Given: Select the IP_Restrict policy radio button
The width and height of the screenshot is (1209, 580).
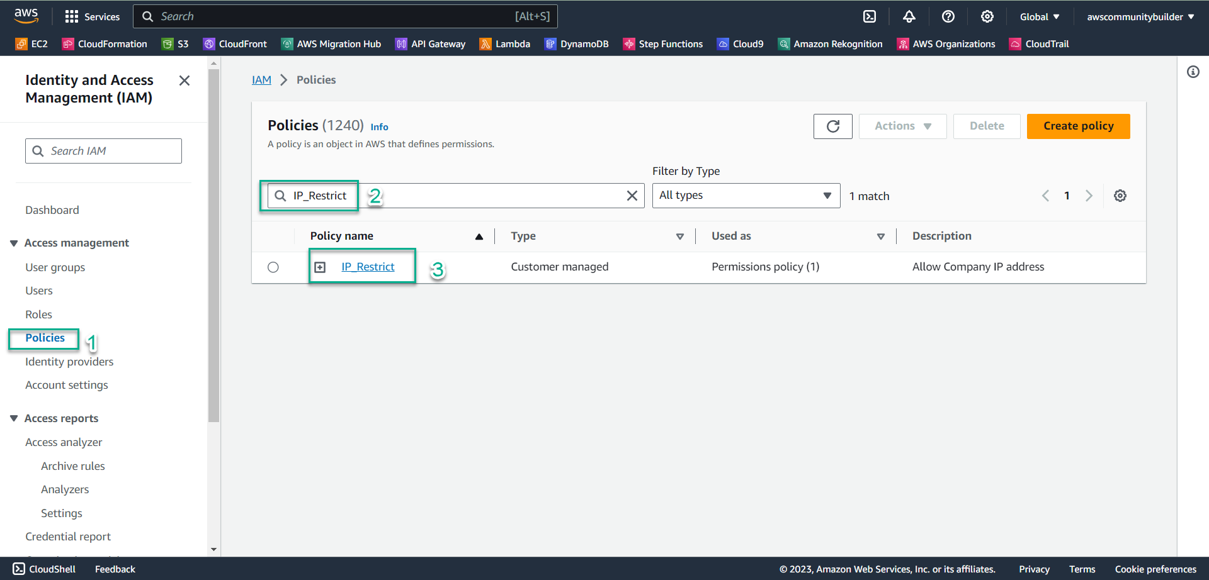Looking at the screenshot, I should click(273, 267).
